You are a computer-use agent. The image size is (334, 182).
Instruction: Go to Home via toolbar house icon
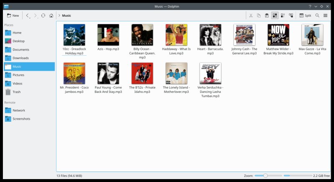51,15
